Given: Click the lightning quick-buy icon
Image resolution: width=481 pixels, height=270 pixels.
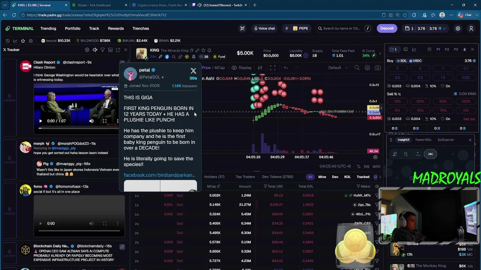Looking at the screenshot, I should (286, 28).
